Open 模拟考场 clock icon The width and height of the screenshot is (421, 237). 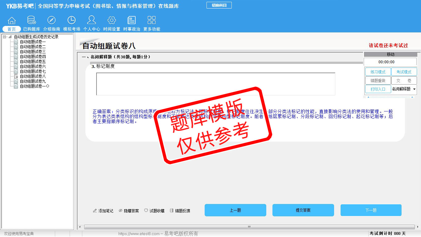[x=72, y=21]
